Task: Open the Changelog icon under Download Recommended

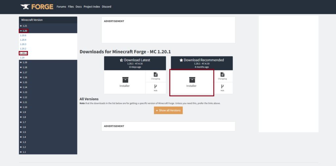Action: pos(222,75)
